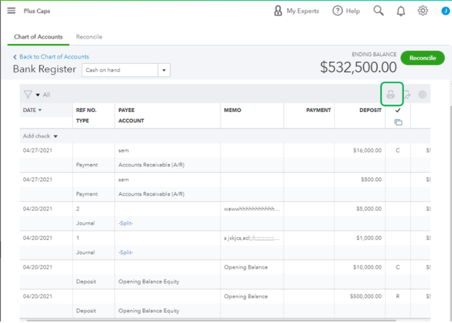
Task: Click the green Reconcile button
Action: (x=422, y=58)
